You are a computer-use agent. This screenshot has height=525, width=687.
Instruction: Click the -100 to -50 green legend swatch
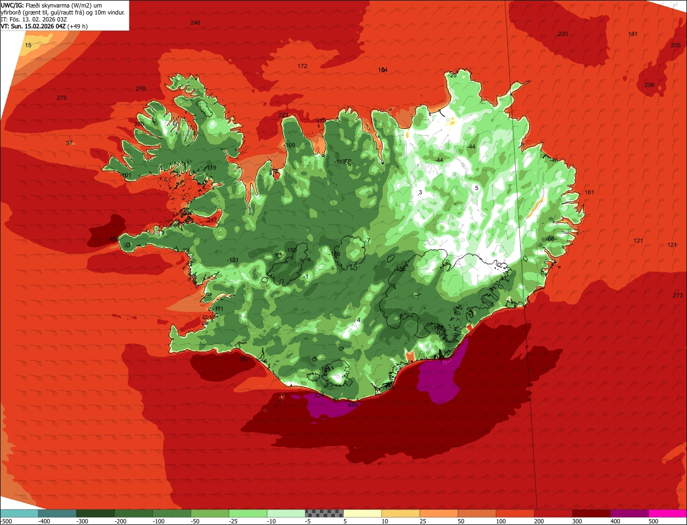[172, 513]
